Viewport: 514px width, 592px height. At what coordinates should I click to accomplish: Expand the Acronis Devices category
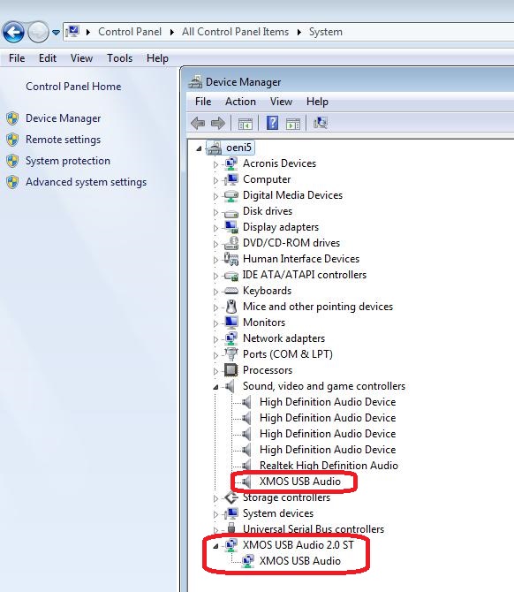click(x=215, y=164)
